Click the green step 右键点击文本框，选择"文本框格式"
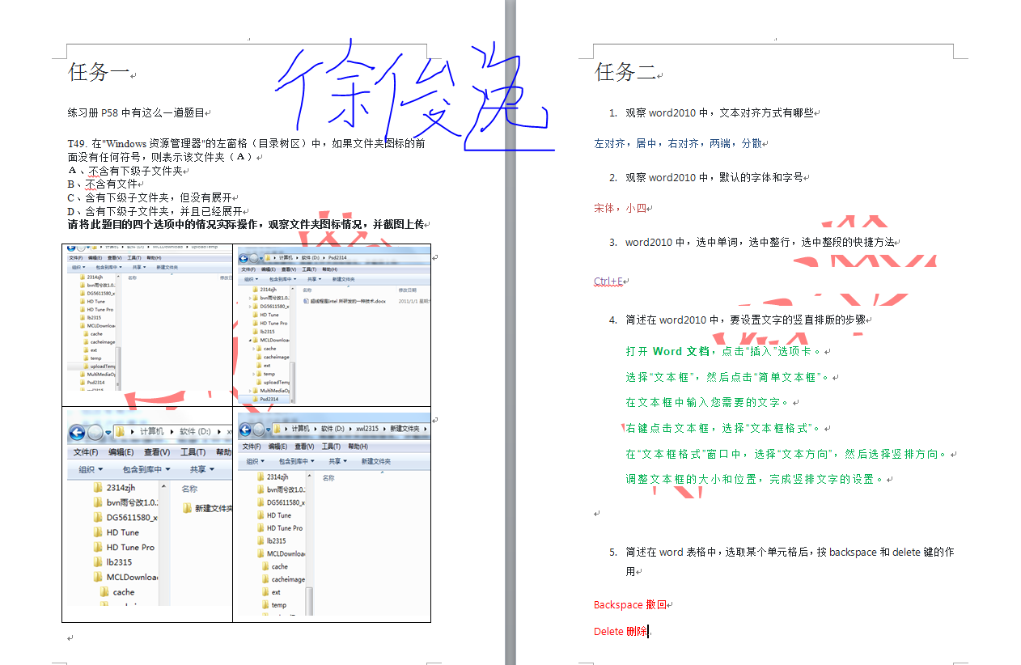1021x665 pixels. tap(724, 428)
